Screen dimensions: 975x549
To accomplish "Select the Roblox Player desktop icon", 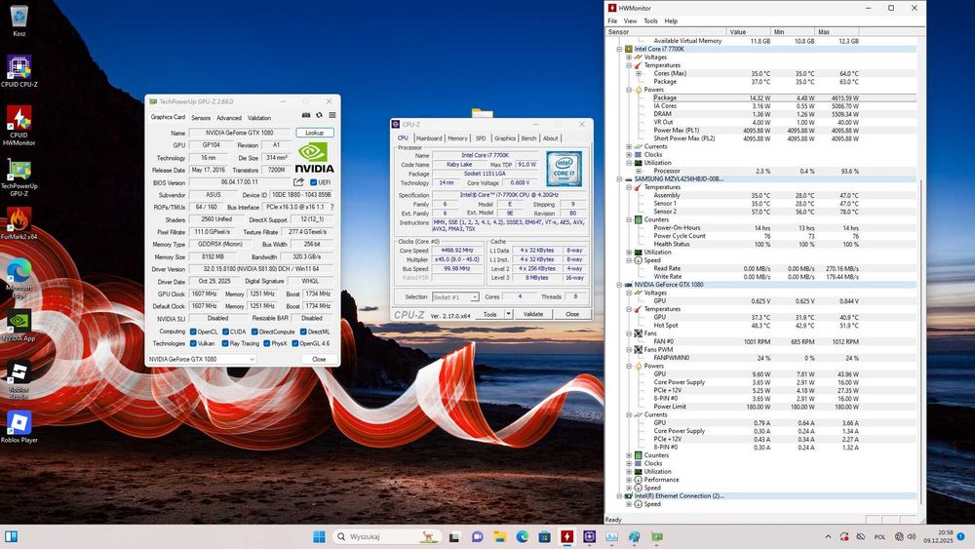I will tap(19, 426).
